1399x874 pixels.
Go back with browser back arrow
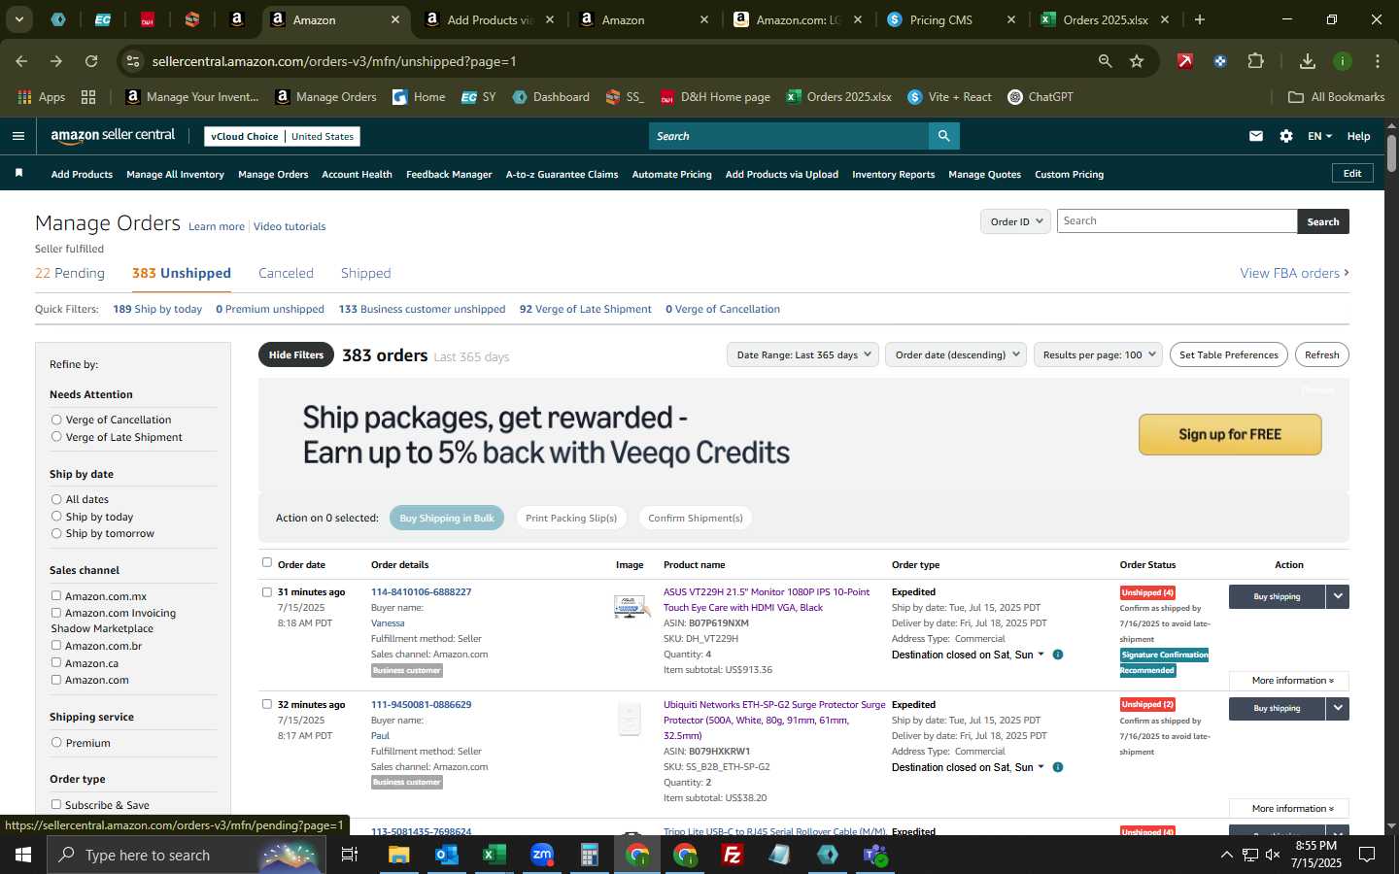(x=21, y=61)
